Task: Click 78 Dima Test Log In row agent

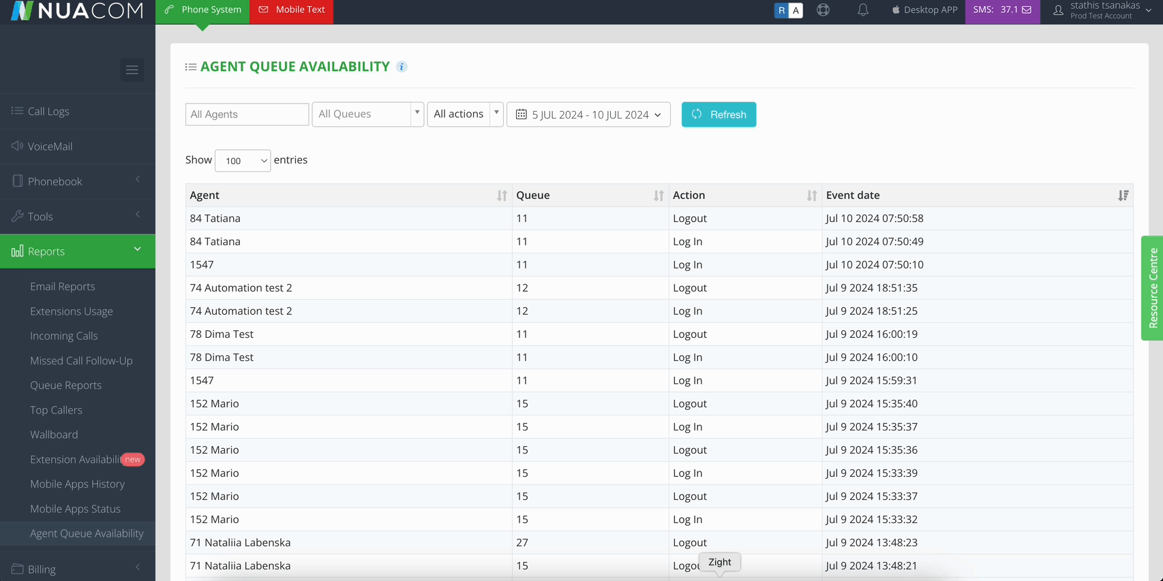Action: point(222,358)
